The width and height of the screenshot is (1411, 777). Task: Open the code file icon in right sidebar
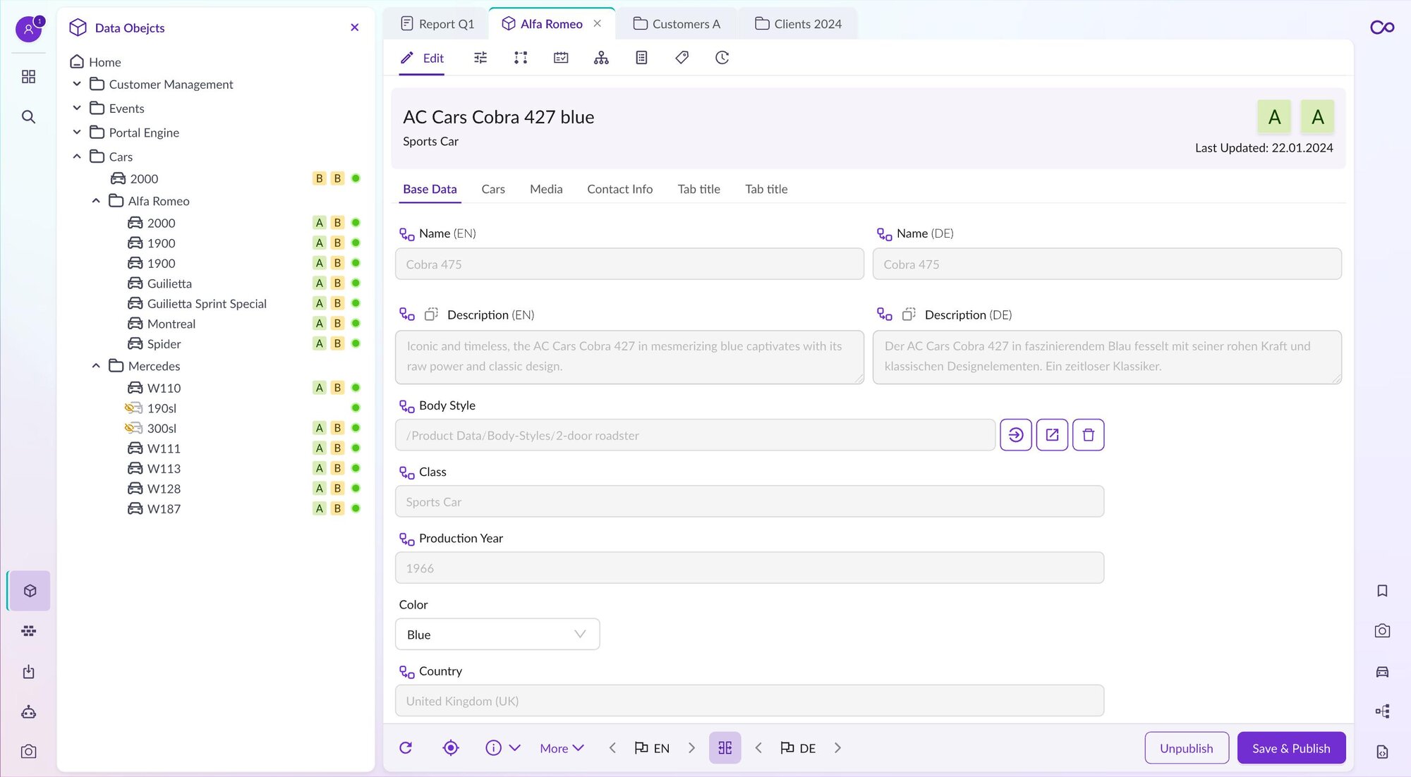tap(1382, 752)
